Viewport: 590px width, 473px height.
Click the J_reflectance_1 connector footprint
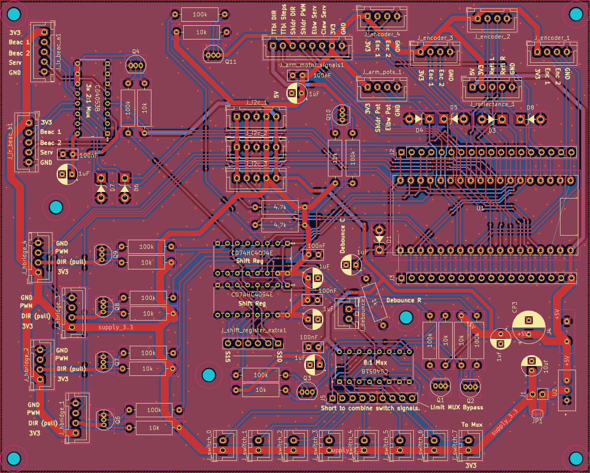[492, 87]
